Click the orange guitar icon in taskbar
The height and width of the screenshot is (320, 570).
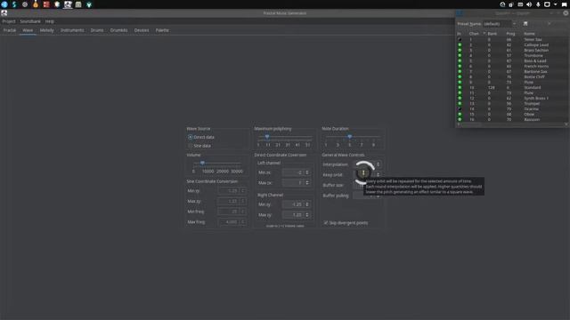pos(36,4)
